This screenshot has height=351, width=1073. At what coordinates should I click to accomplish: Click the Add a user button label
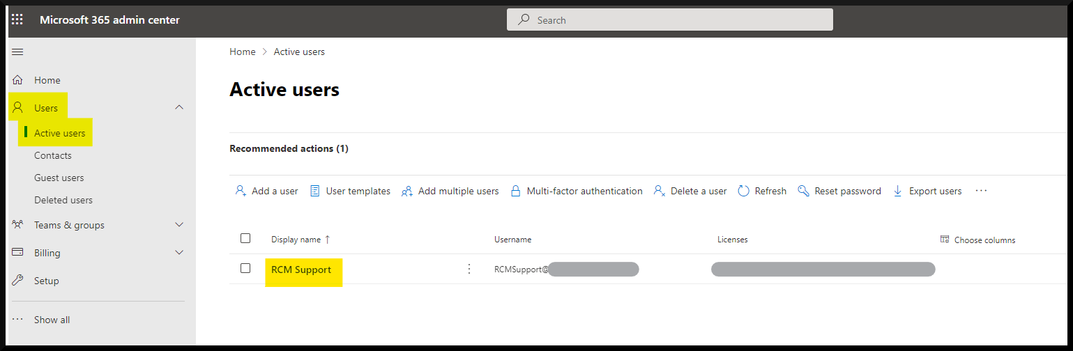pyautogui.click(x=275, y=191)
